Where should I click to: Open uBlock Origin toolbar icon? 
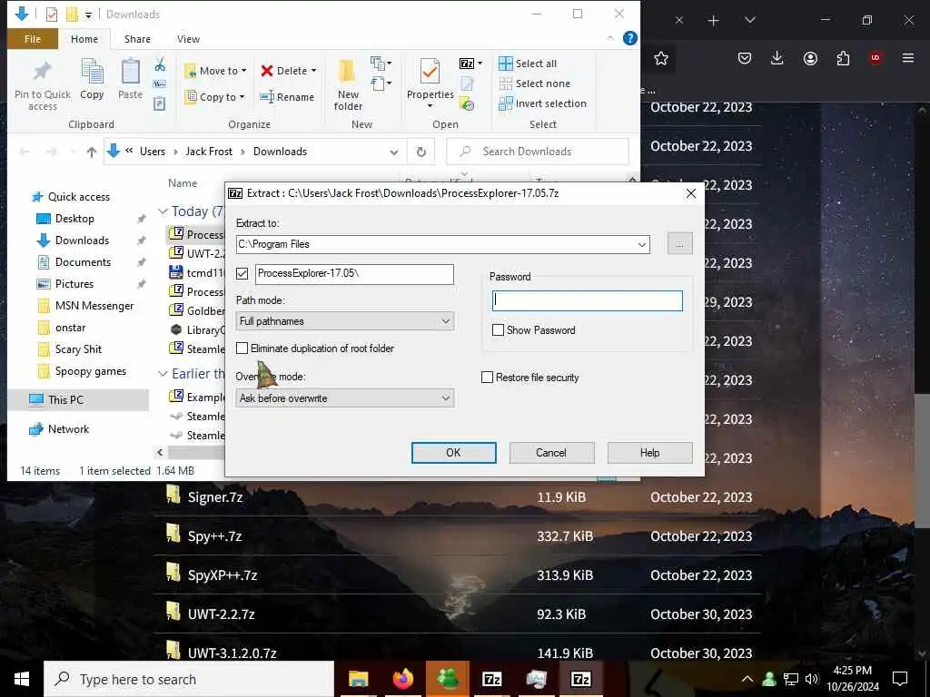pyautogui.click(x=875, y=58)
